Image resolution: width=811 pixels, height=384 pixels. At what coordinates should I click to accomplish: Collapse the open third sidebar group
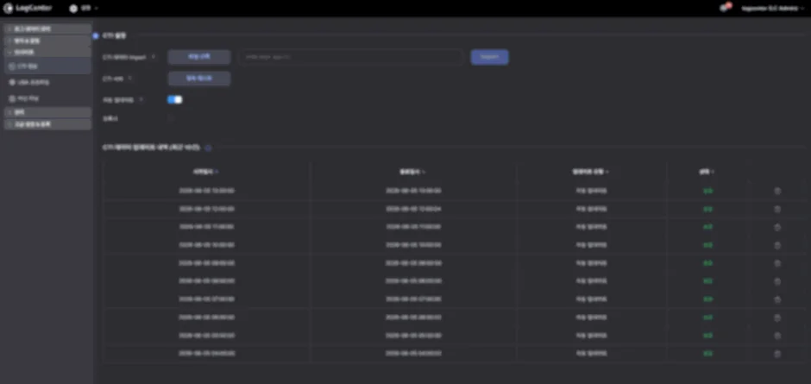[47, 53]
